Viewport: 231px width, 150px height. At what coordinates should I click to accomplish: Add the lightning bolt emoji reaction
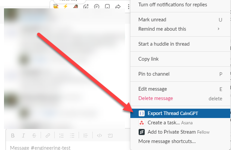[65, 6]
